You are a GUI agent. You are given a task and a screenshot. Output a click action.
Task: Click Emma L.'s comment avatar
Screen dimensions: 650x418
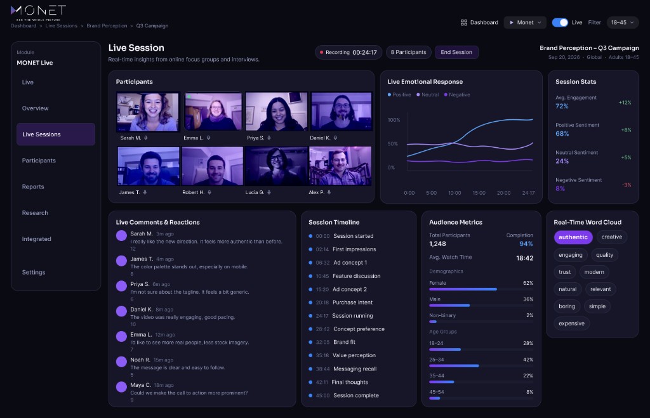click(x=121, y=336)
